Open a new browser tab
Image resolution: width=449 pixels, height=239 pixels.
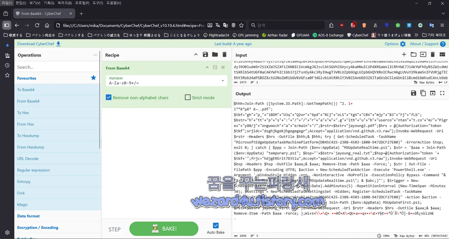coord(81,14)
